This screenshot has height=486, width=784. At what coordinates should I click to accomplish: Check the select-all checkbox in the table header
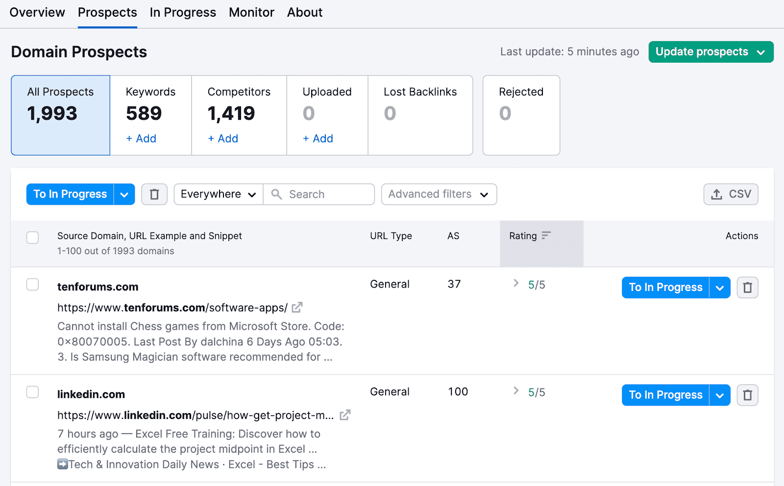click(x=32, y=237)
